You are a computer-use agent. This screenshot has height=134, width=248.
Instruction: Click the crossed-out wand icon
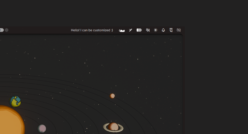(x=130, y=30)
